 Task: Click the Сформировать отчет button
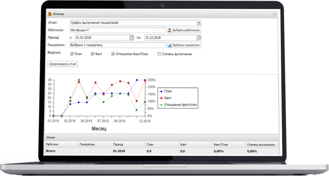pyautogui.click(x=63, y=64)
